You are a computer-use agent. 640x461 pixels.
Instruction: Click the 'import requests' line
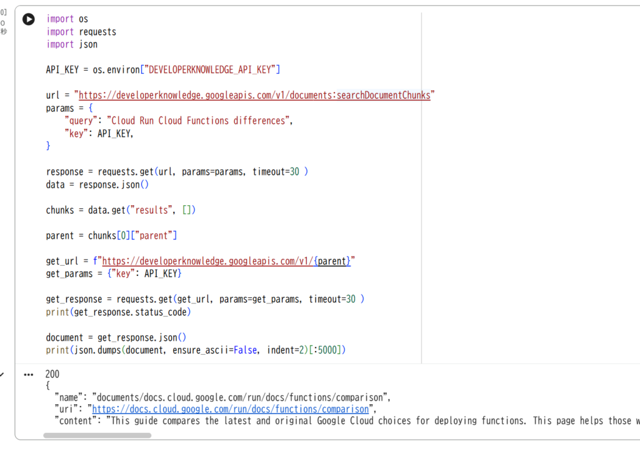[81, 32]
